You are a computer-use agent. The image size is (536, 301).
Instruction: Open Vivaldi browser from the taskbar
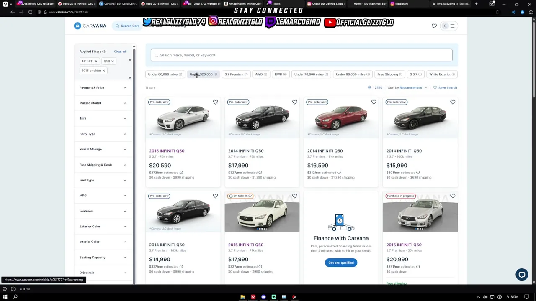253,297
